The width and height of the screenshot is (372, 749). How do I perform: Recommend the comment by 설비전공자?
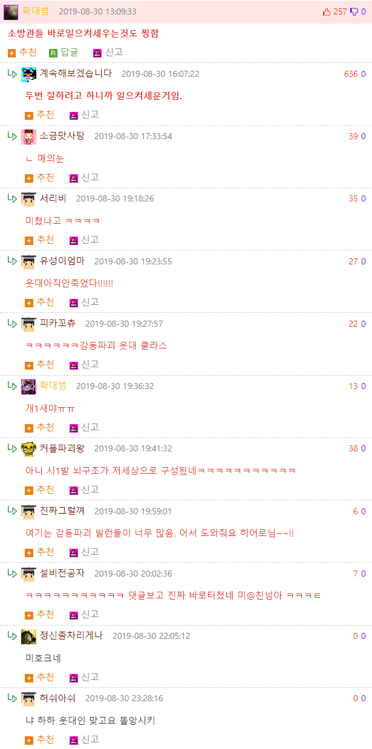pos(40,614)
